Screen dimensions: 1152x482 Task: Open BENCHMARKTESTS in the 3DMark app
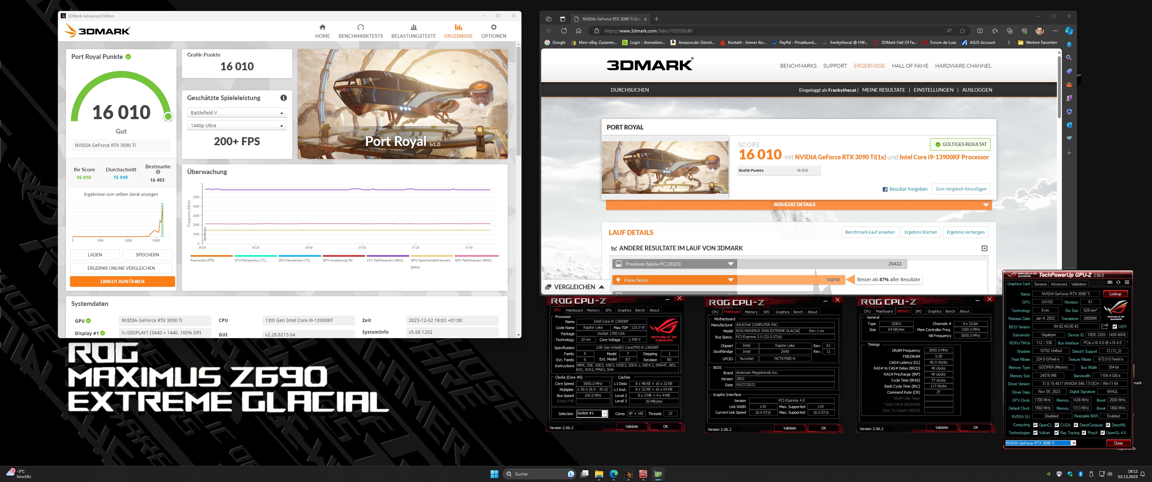coord(360,31)
